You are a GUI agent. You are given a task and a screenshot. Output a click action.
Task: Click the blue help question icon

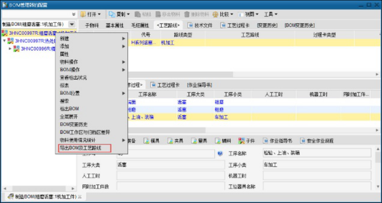pyautogui.click(x=220, y=153)
